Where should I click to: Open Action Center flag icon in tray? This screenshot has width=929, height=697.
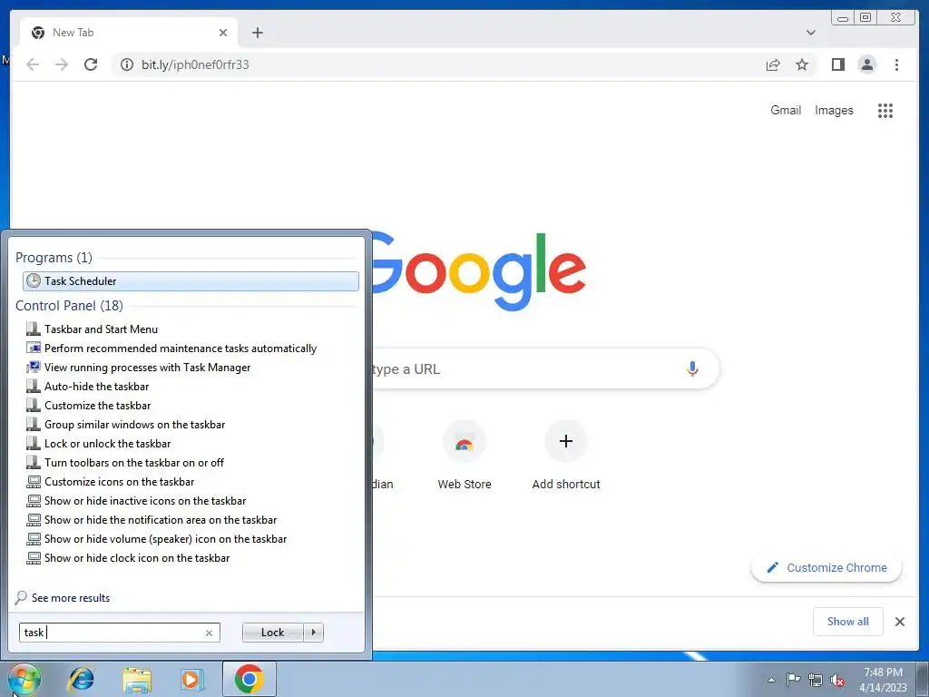(793, 679)
